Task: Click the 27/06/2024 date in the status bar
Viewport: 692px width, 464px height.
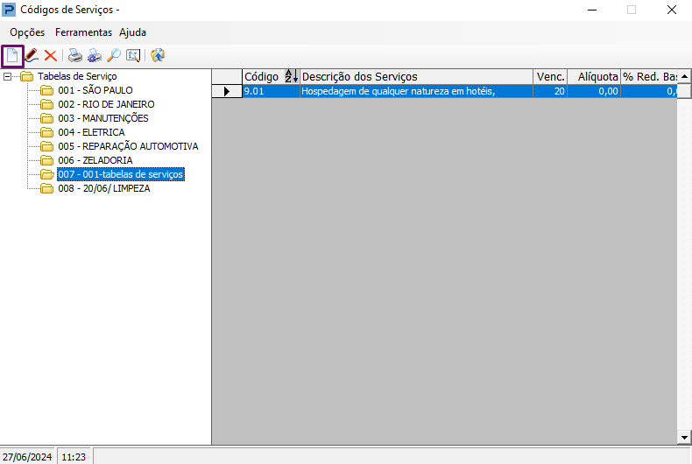Action: click(x=27, y=457)
